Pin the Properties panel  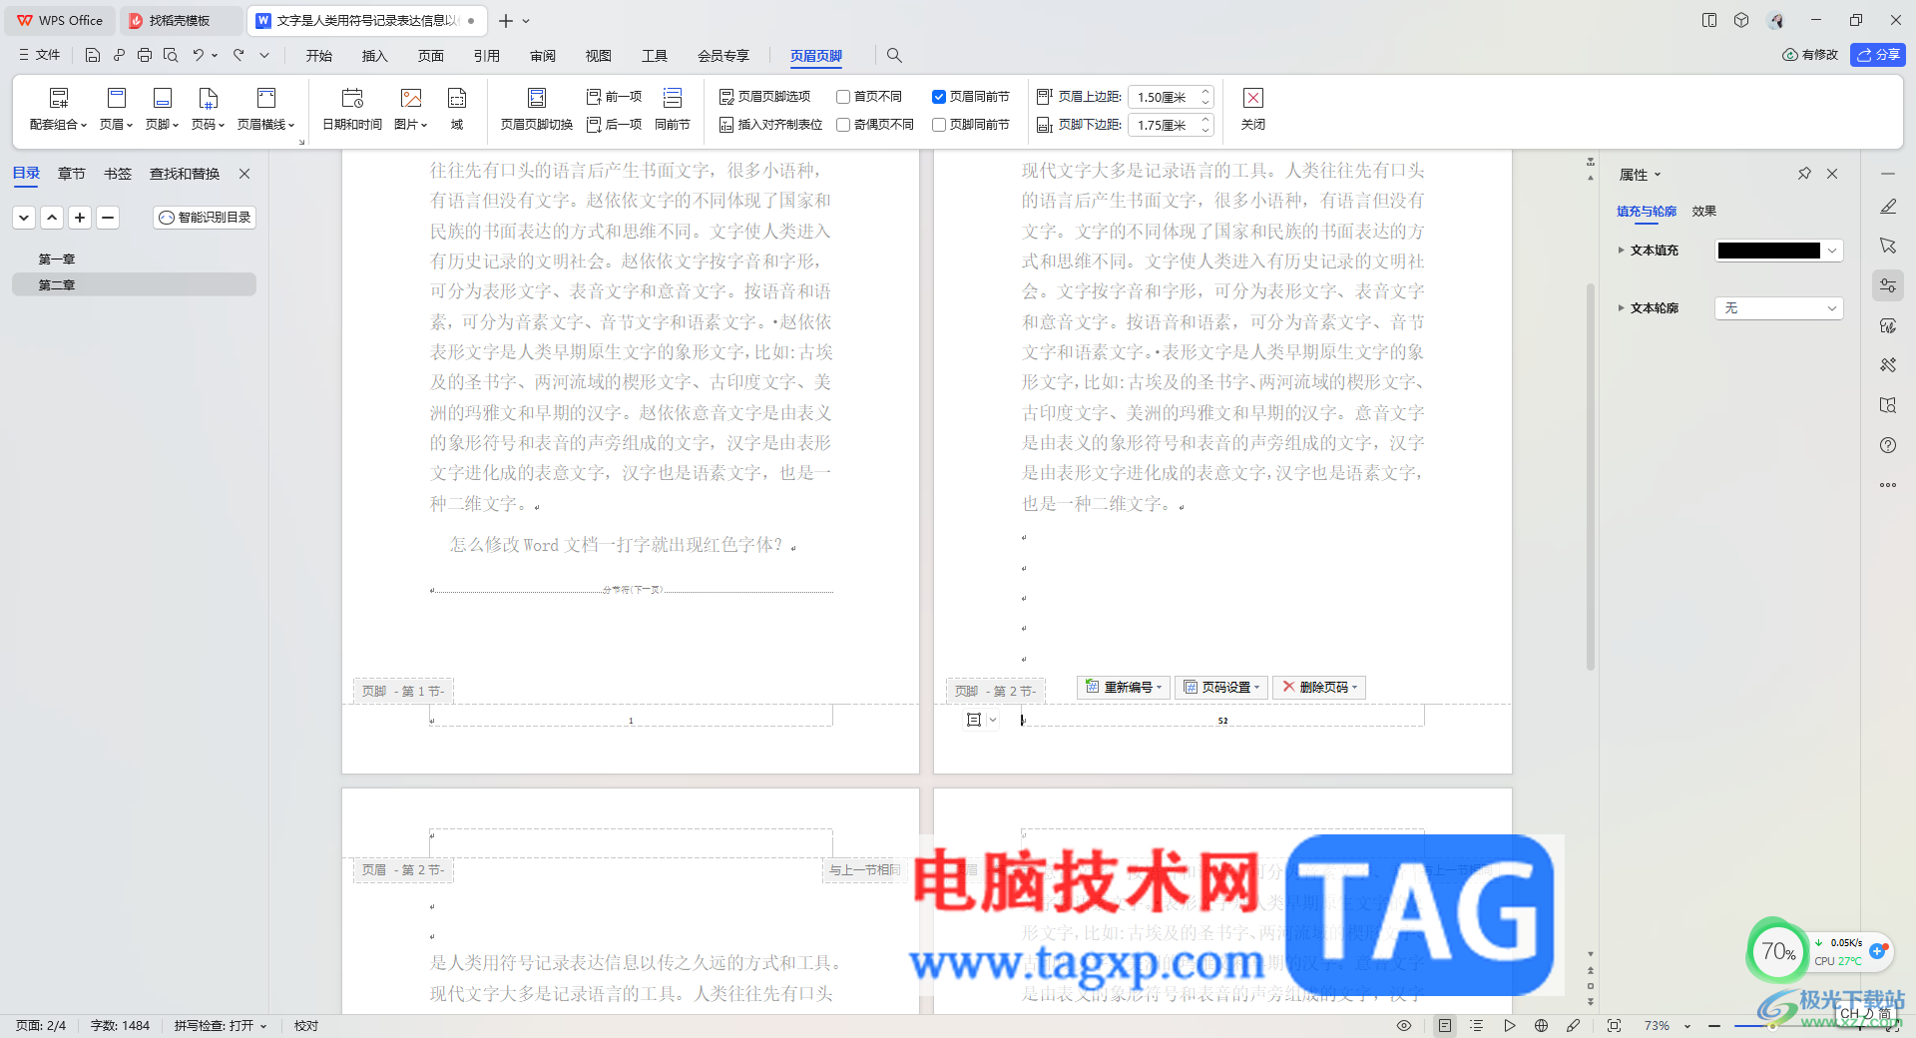click(1804, 174)
